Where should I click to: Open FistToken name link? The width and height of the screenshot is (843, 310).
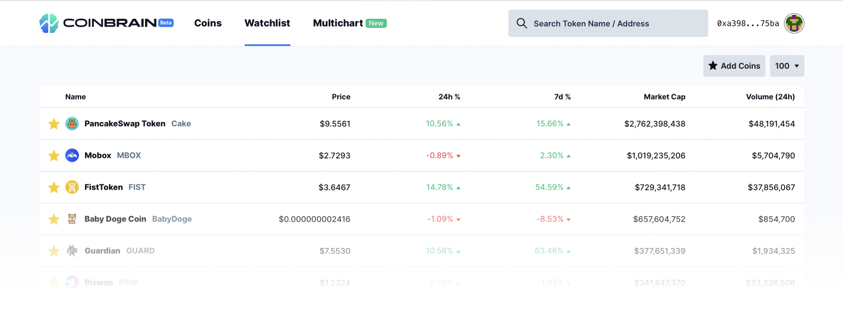[104, 187]
